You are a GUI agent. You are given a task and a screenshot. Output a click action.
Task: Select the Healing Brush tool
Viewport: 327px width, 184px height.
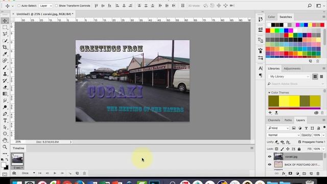[5, 61]
